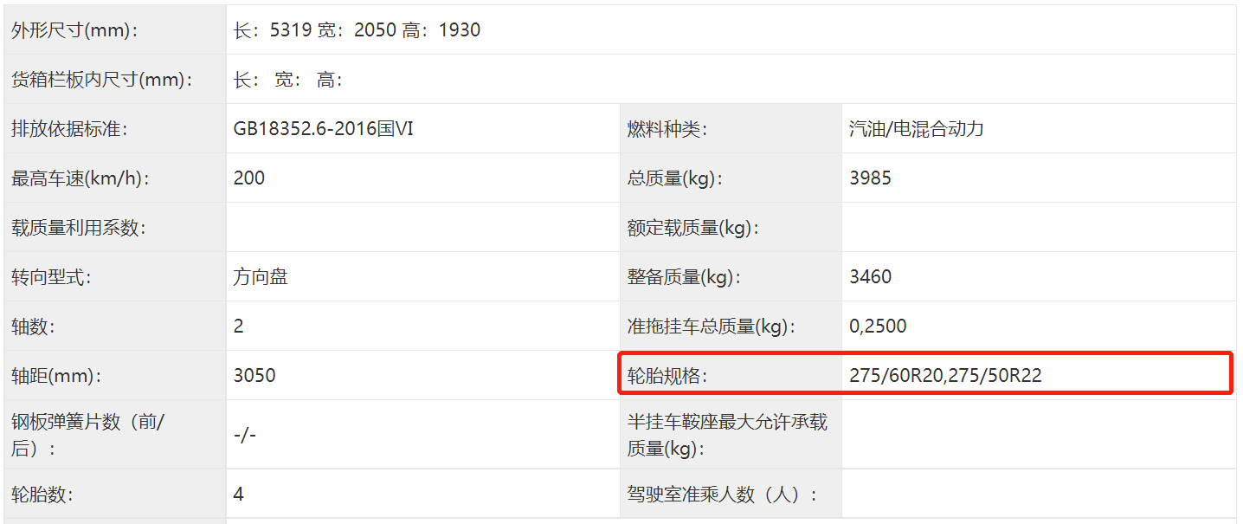
Task: Select the total mass value 3985
Action: (870, 178)
